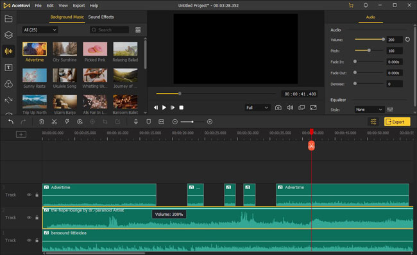This screenshot has width=417, height=255.
Task: Toggle grid view of music library
Action: coord(138,29)
